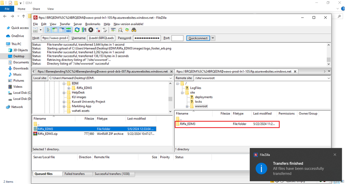The height and width of the screenshot is (184, 345).
Task: Refresh the file and folder lists
Action: pyautogui.click(x=77, y=30)
